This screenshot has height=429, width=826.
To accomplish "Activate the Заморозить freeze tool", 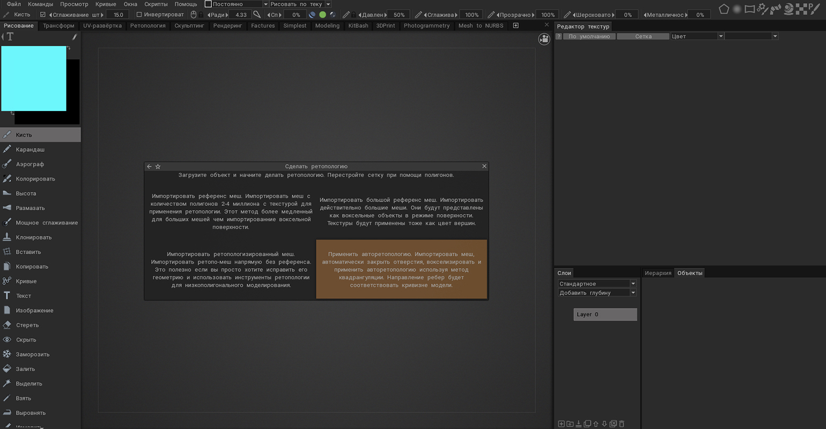I will coord(32,354).
